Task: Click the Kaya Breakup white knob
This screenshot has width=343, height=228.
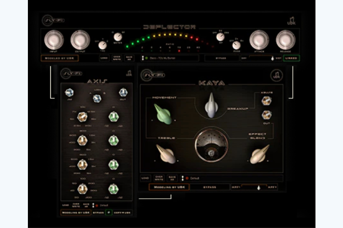Action: click(x=211, y=106)
